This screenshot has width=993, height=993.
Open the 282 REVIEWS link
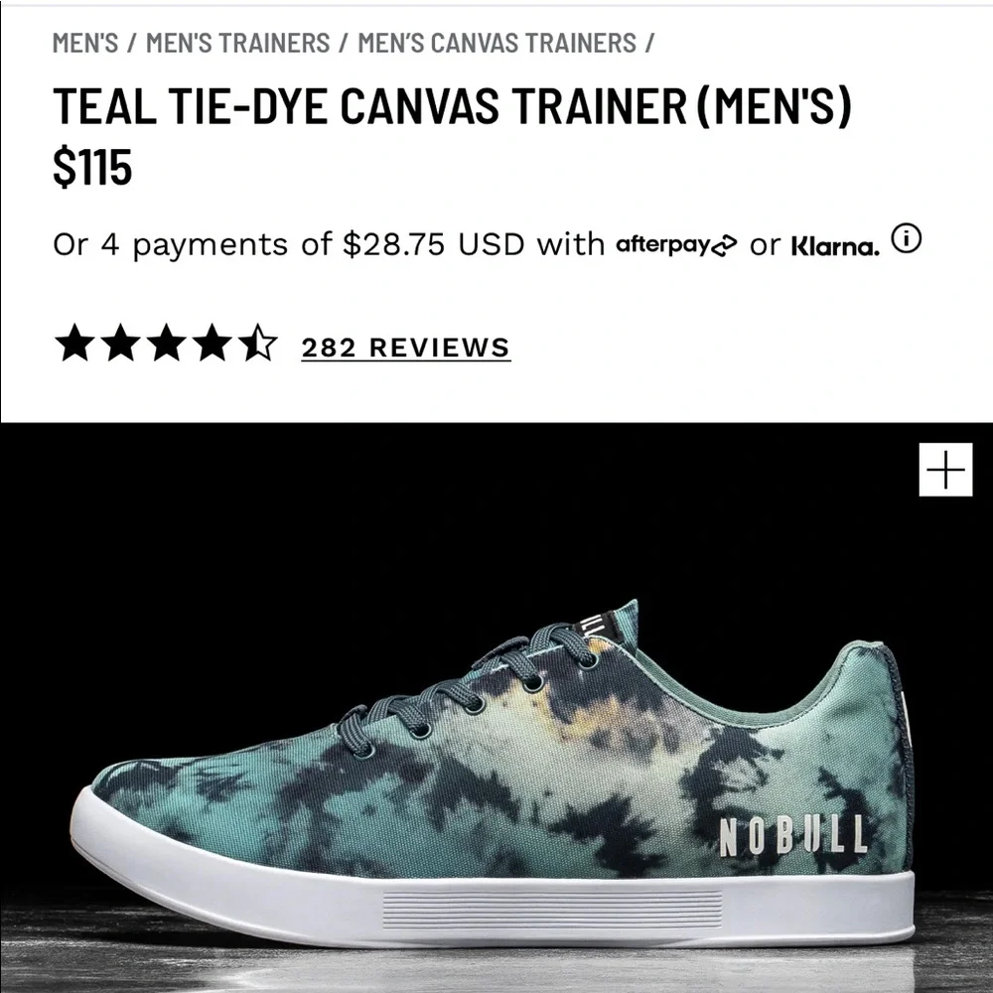[405, 348]
